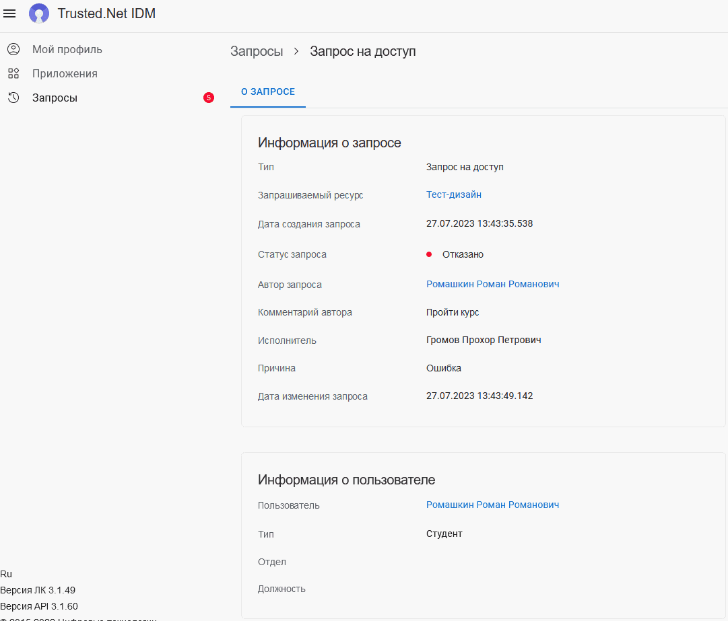728x621 pixels.
Task: Click the Applications grid icon
Action: 13,73
